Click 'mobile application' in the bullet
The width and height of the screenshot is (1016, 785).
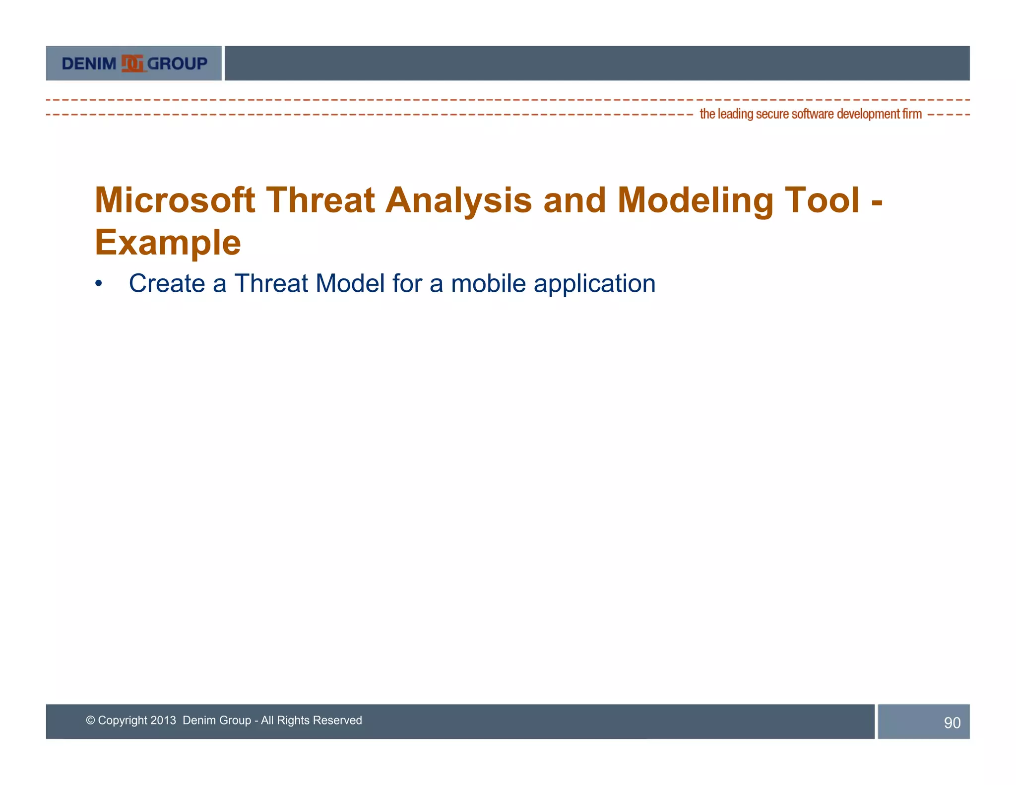click(553, 284)
